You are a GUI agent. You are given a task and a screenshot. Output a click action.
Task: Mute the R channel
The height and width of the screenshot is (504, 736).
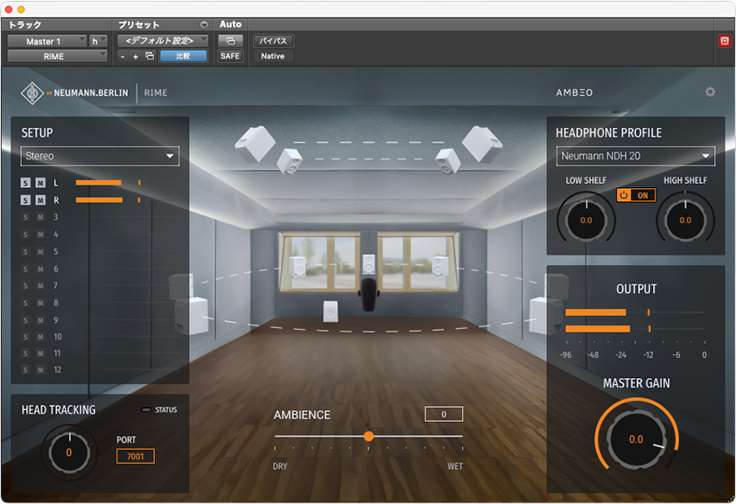coord(40,200)
